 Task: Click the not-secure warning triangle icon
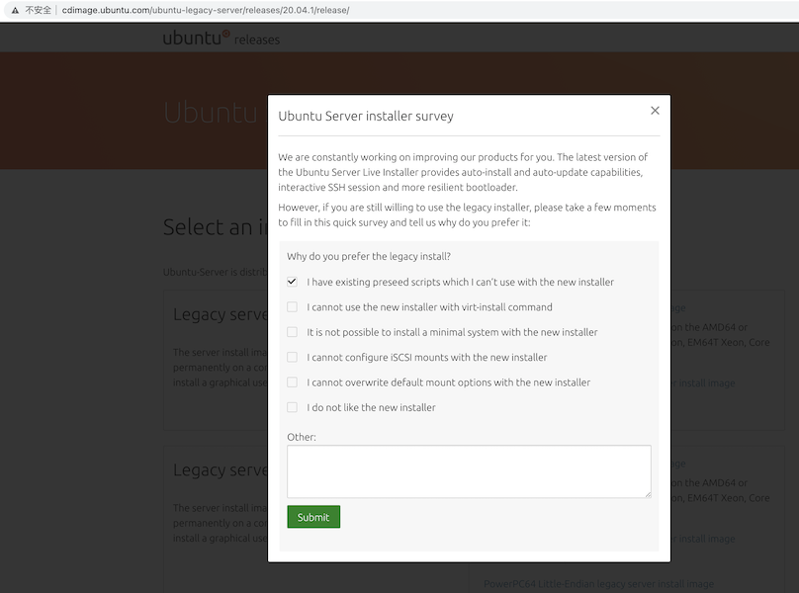click(14, 10)
